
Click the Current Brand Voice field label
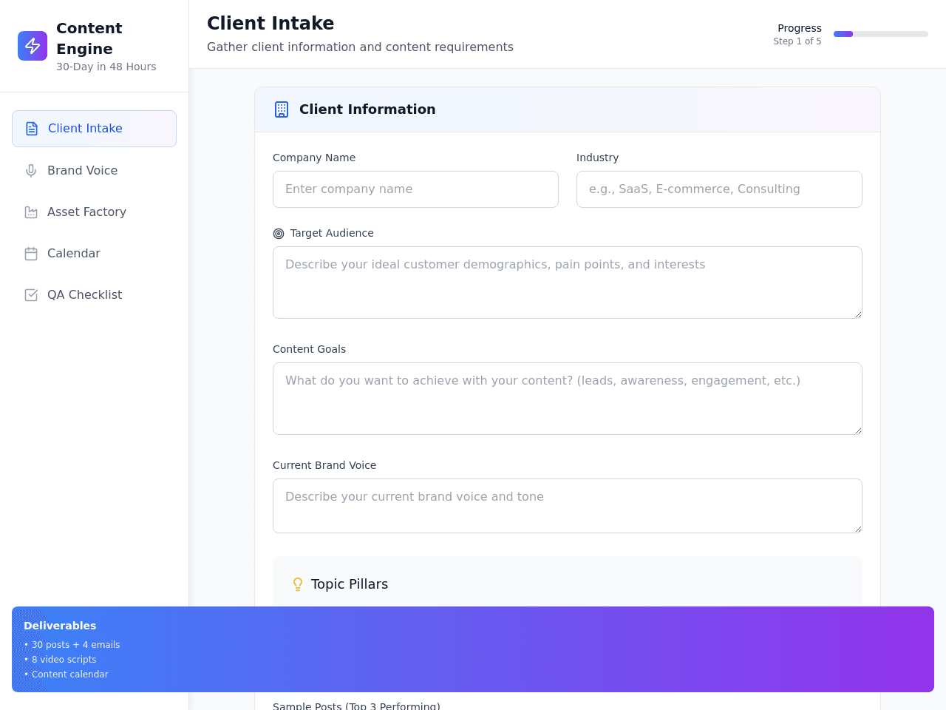point(324,465)
